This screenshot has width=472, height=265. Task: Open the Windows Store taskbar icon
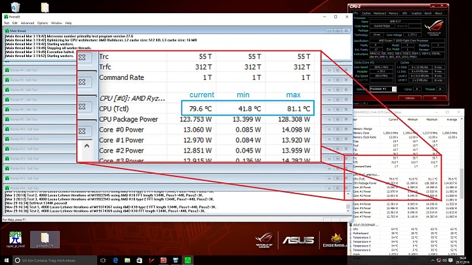(x=140, y=260)
